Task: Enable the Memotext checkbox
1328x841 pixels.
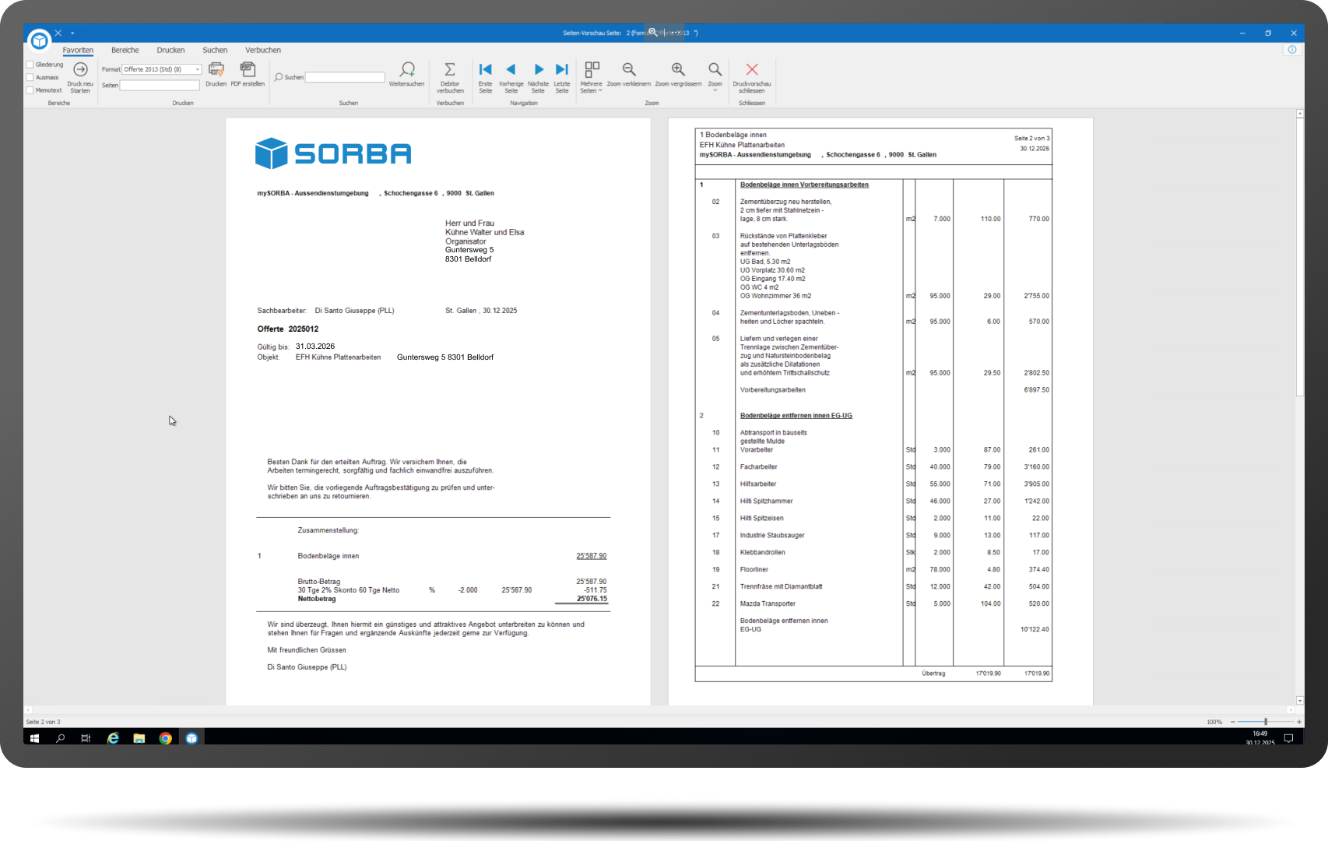Action: coord(30,90)
